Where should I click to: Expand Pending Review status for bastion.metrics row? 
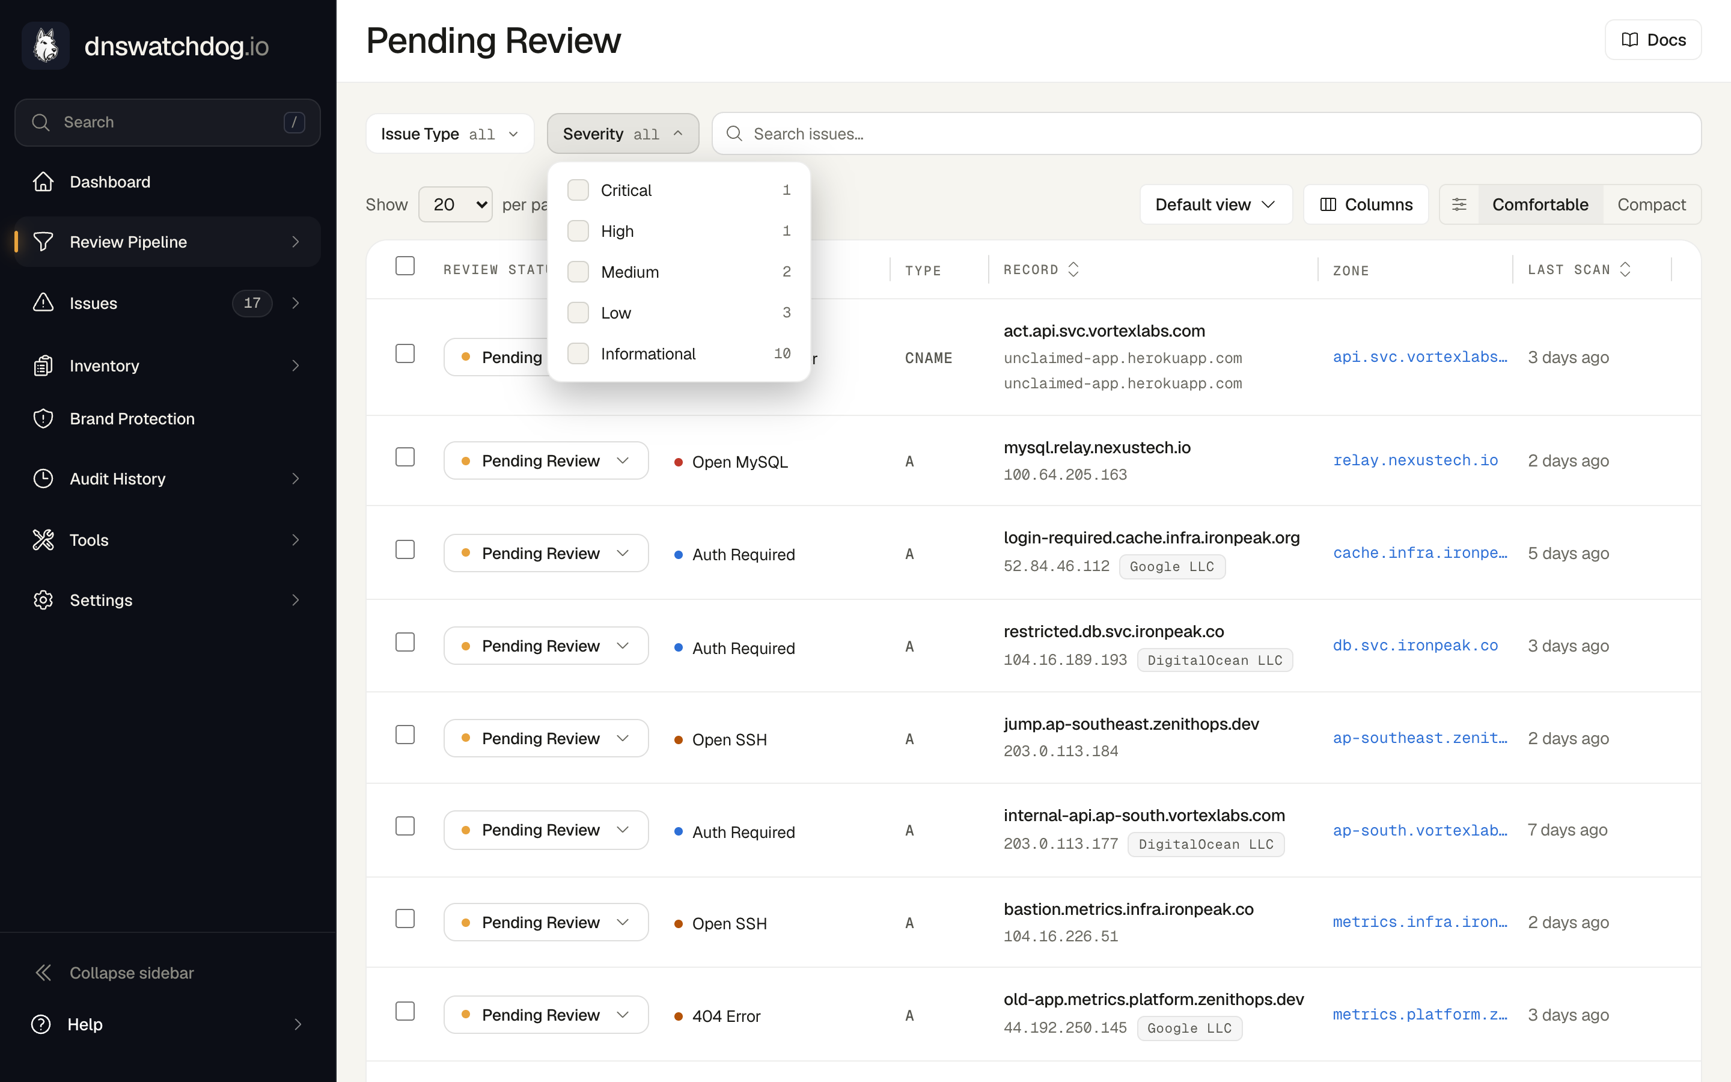[x=546, y=923]
